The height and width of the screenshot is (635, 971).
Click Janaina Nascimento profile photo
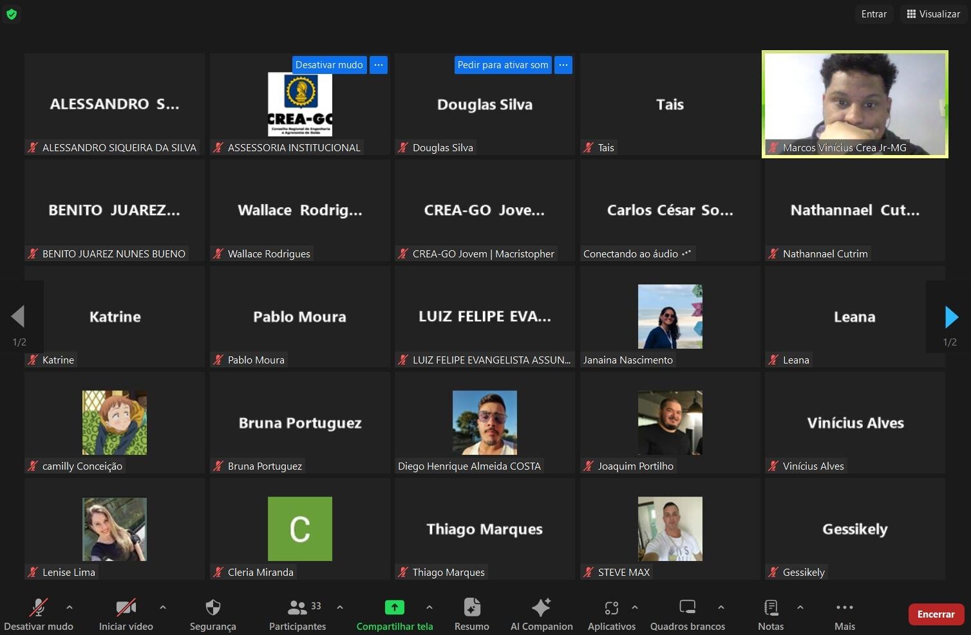pyautogui.click(x=670, y=317)
